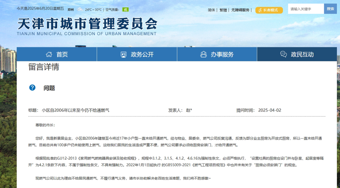Click the 天津市城市管理委员会 site logo title
The width and height of the screenshot is (340, 188).
87,24
